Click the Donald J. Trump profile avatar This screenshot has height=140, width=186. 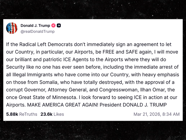(12, 28)
